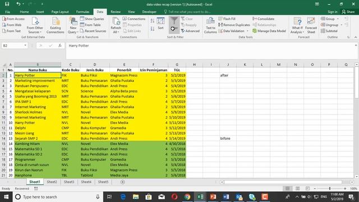
Task: Select cell Kambing Hitam
Action: (x=38, y=144)
